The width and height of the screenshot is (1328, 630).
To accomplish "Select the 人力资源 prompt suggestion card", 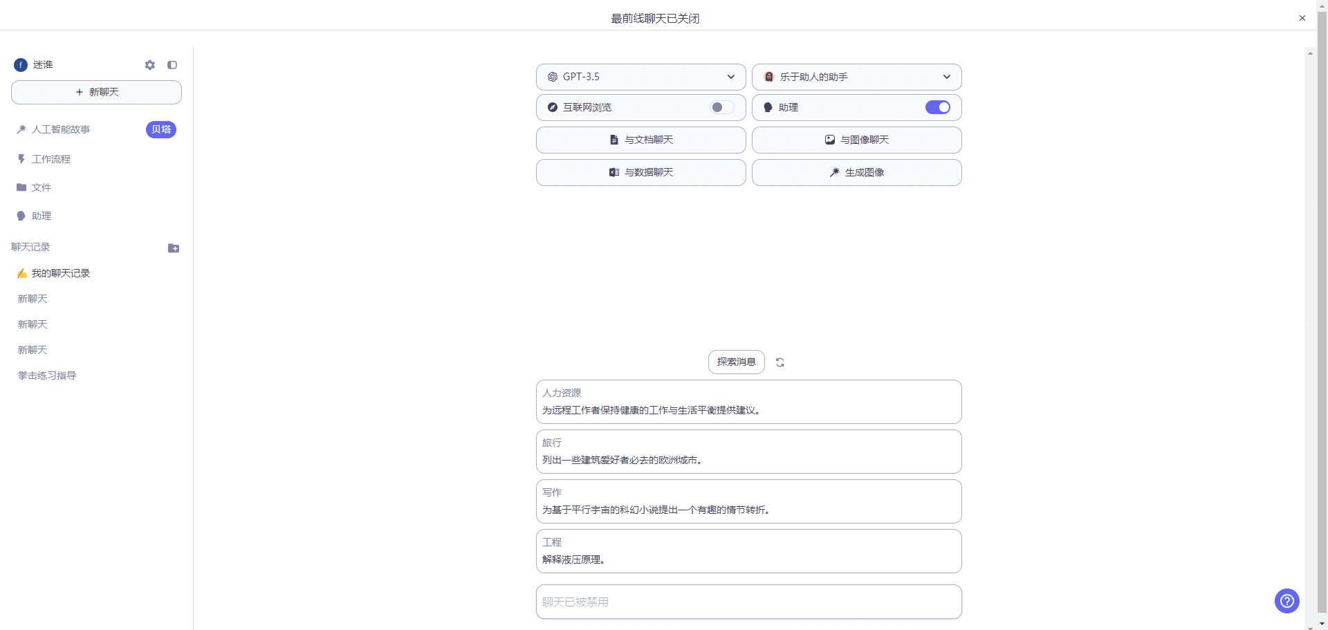I will pyautogui.click(x=749, y=402).
